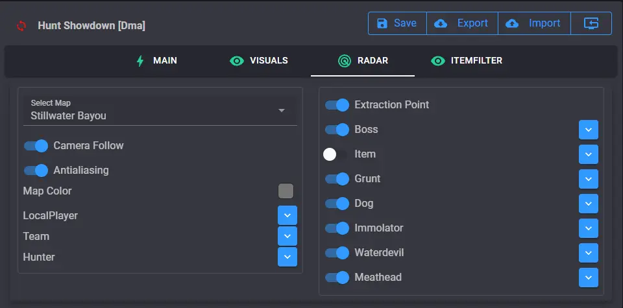Screen dimensions: 623x308
Task: Click the screen swap monitor icon
Action: (591, 23)
